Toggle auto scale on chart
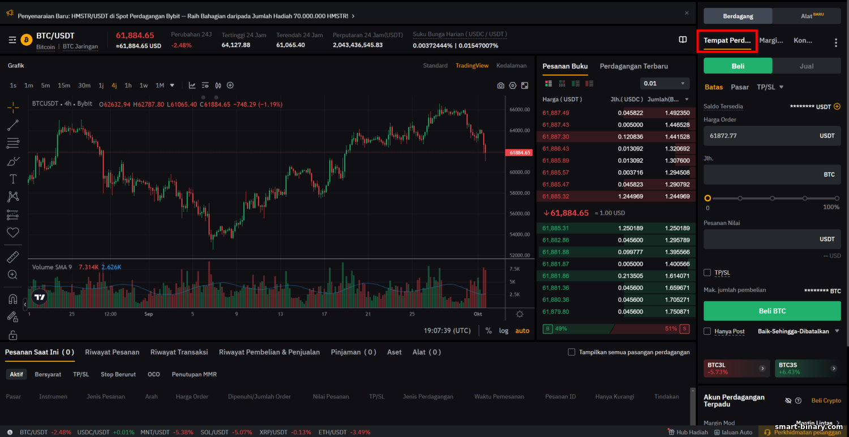The height and width of the screenshot is (437, 849). click(522, 331)
